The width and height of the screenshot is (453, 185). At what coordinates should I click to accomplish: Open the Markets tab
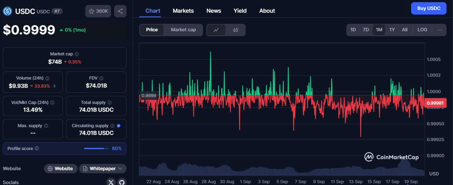[x=183, y=11]
